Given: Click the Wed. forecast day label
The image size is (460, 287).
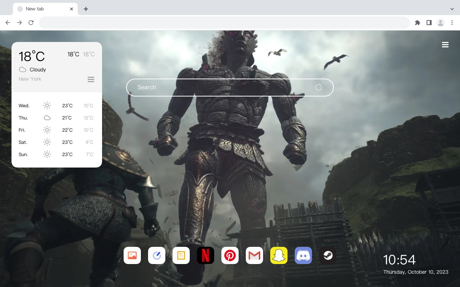Looking at the screenshot, I should coord(24,105).
